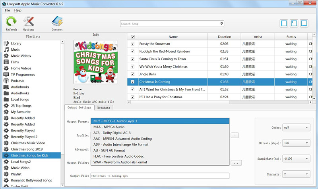
Task: Switch to the middle layout view icon
Action: coord(294,23)
